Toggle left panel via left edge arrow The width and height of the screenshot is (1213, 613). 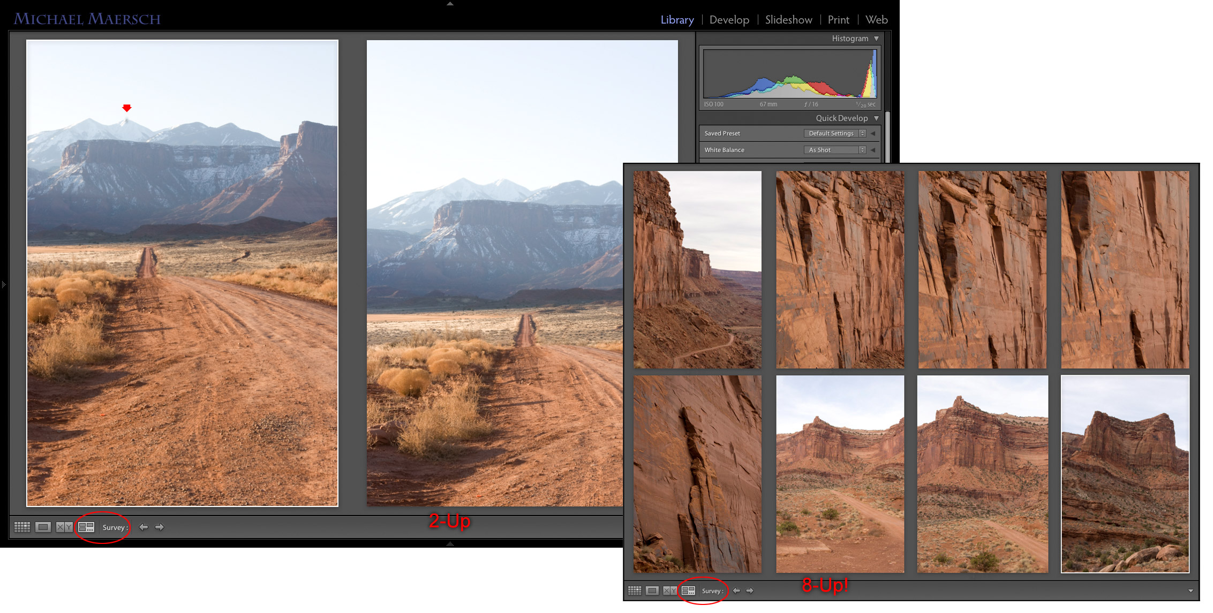[3, 284]
